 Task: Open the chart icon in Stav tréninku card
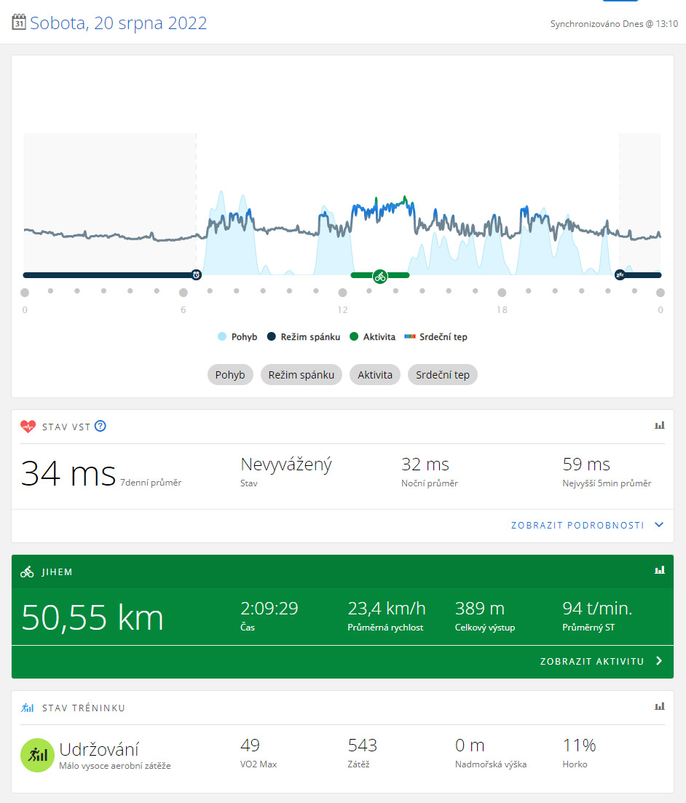click(660, 706)
